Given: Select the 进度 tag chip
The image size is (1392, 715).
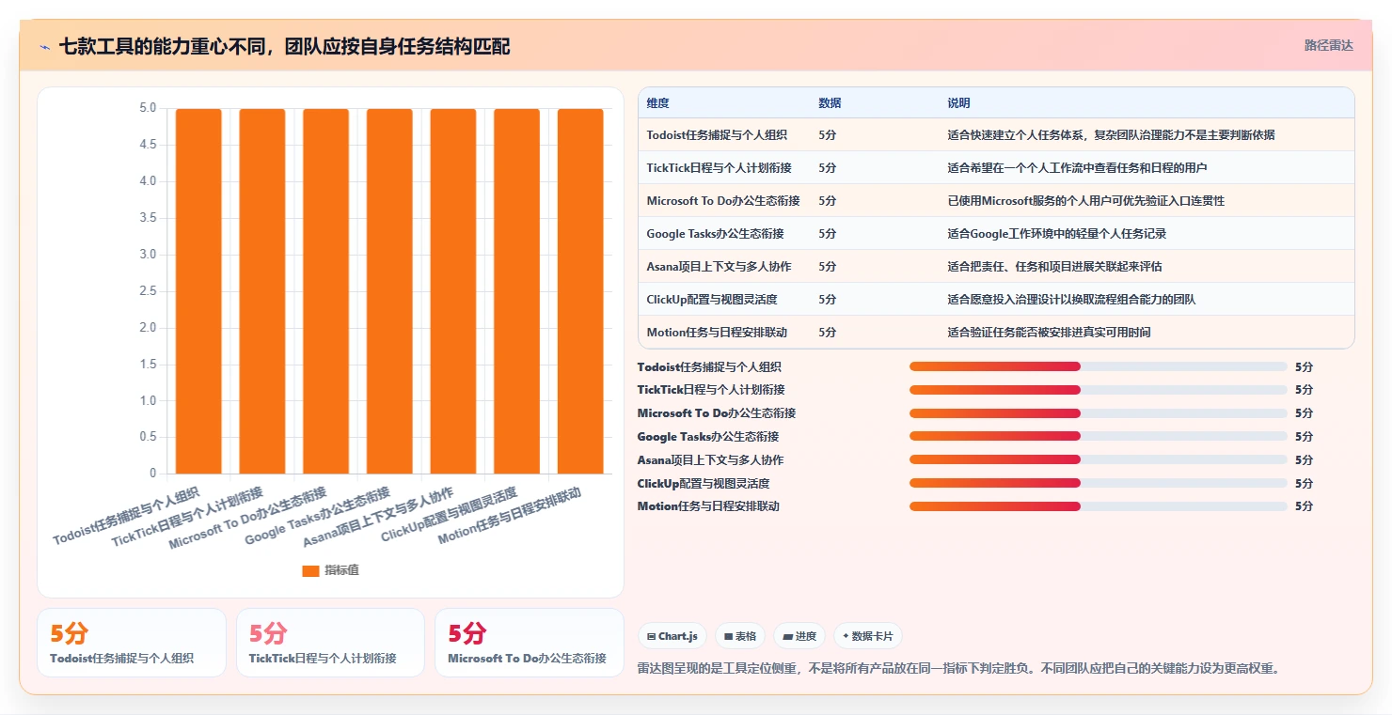Looking at the screenshot, I should click(x=799, y=636).
